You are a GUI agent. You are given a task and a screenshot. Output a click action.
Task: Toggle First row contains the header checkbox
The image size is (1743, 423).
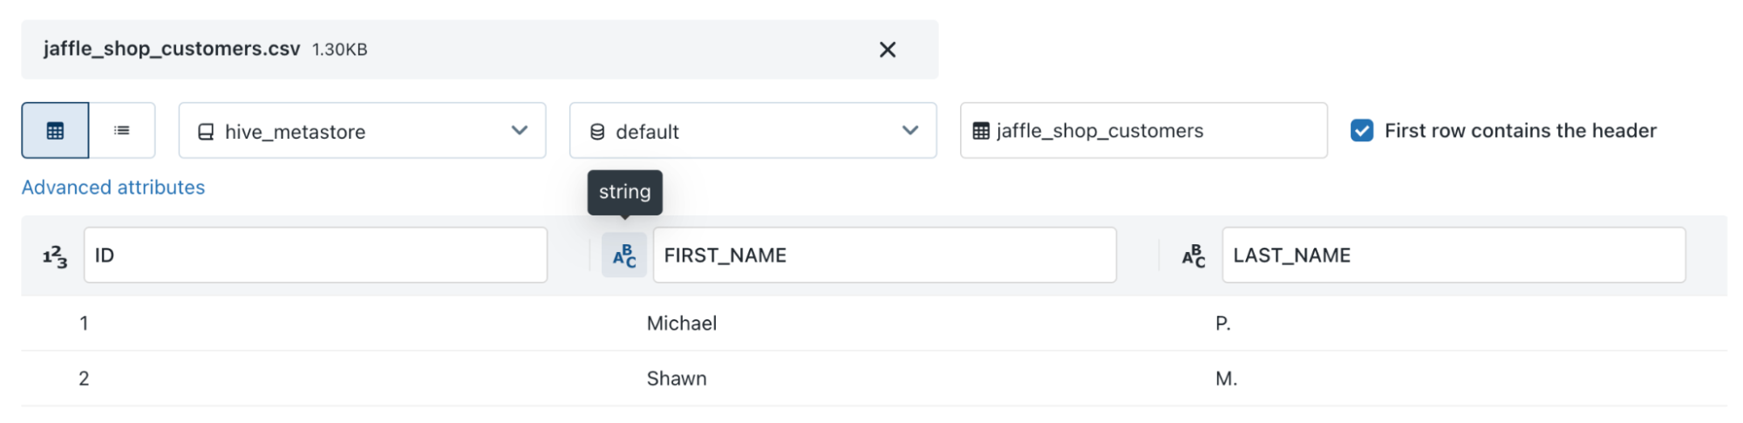1361,131
